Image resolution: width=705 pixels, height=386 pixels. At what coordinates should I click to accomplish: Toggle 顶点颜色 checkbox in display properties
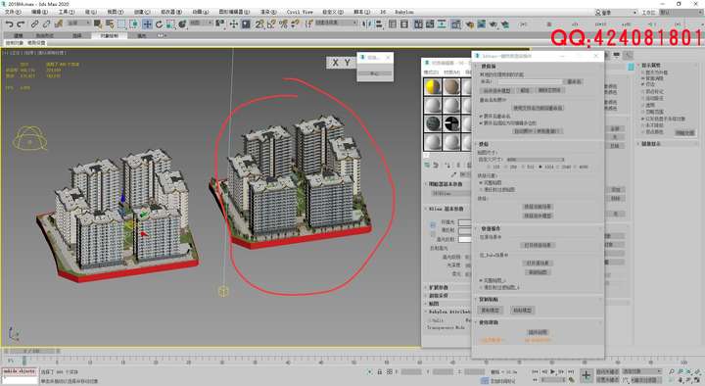[643, 132]
